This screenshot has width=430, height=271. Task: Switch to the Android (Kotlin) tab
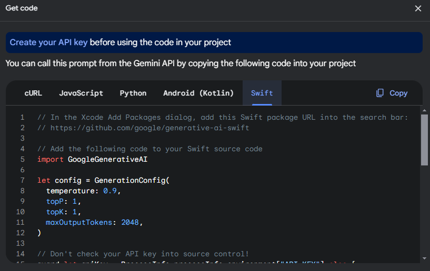point(198,93)
